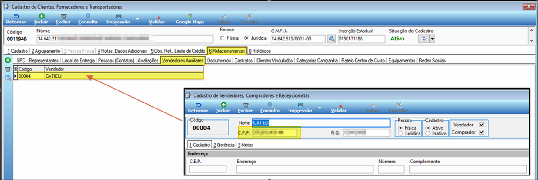Select Jurídica radio in Vendedores window
The image size is (538, 180).
pos(400,133)
